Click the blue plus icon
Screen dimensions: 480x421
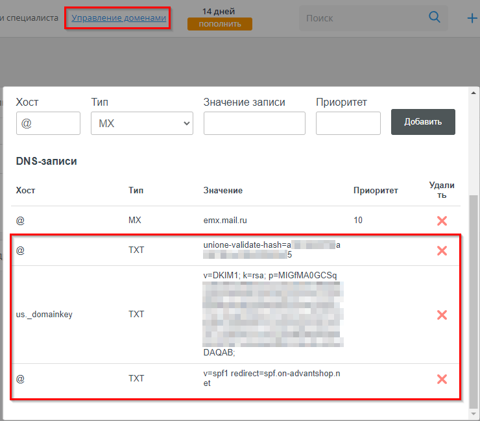[x=472, y=18]
